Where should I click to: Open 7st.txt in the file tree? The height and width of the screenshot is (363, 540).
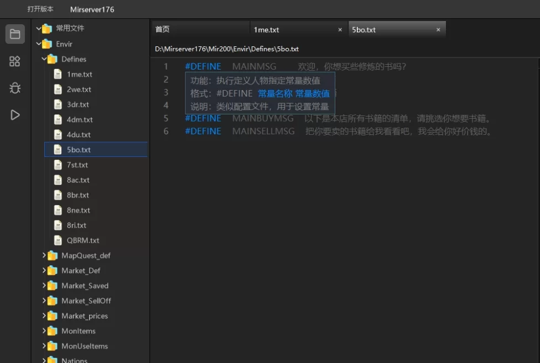point(77,165)
